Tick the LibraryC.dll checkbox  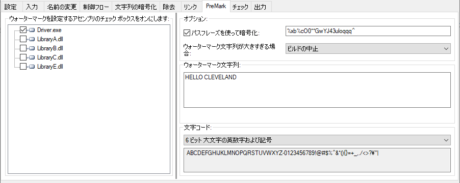[23, 57]
